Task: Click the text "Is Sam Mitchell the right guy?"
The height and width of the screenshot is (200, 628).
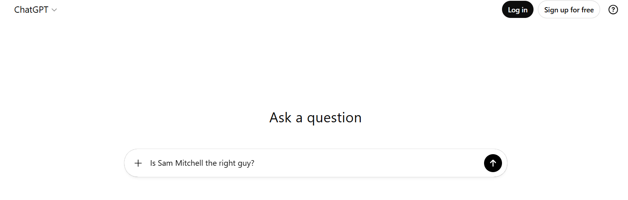Action: pyautogui.click(x=202, y=163)
